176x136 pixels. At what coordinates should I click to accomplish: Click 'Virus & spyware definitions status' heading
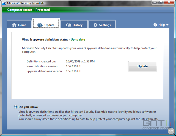(x=45, y=39)
